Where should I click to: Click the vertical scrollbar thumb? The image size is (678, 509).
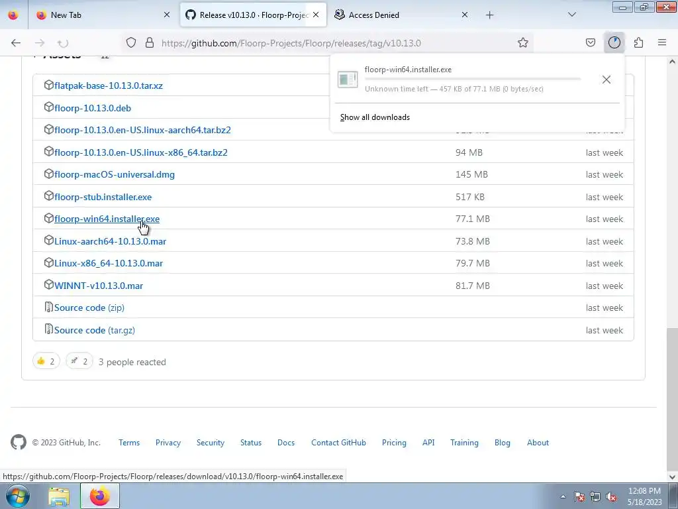672,398
